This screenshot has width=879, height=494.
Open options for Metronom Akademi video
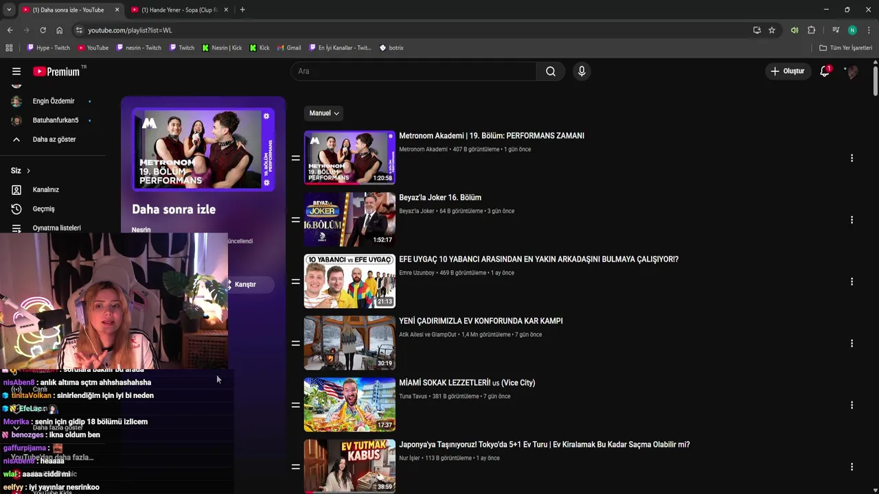pos(852,158)
